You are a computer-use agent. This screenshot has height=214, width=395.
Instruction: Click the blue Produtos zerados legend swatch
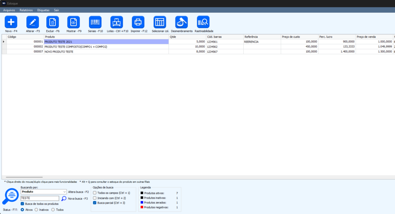[x=142, y=202]
